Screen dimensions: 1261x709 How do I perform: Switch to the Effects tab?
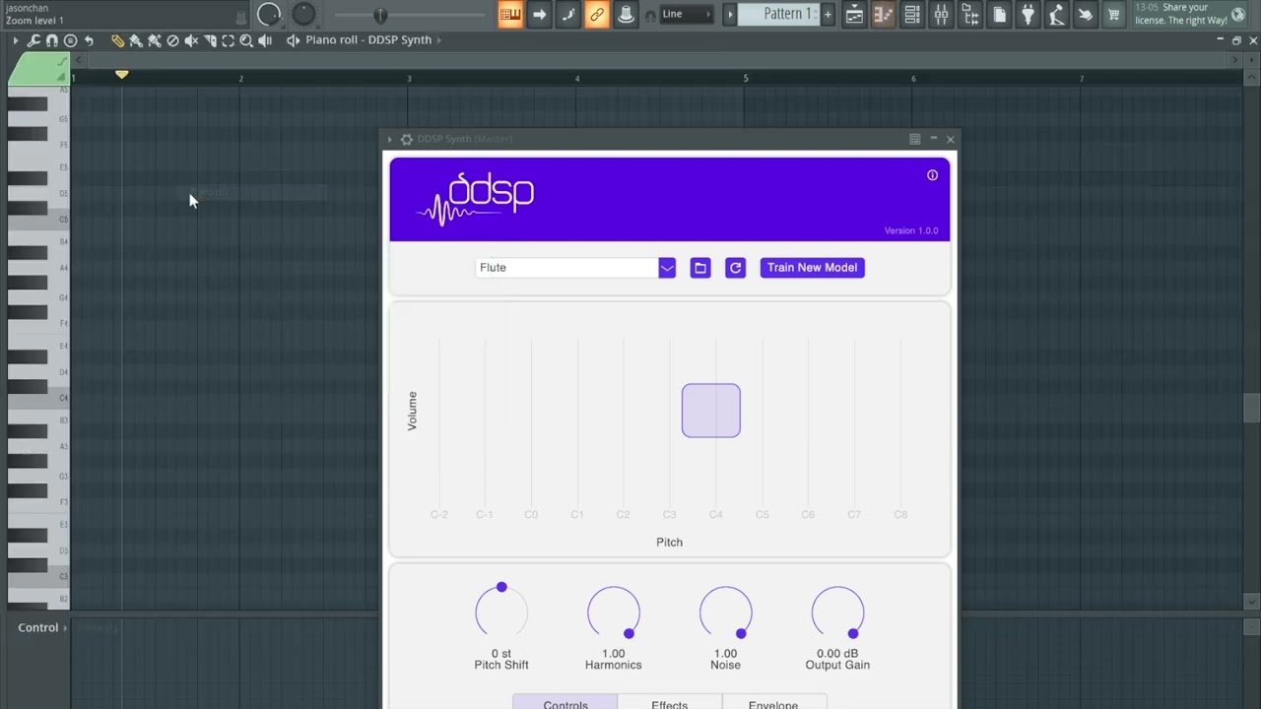pos(670,702)
